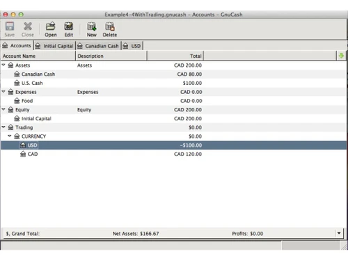Switch to the Initial Capital tab
Viewport: 348px width, 261px height.
click(54, 46)
